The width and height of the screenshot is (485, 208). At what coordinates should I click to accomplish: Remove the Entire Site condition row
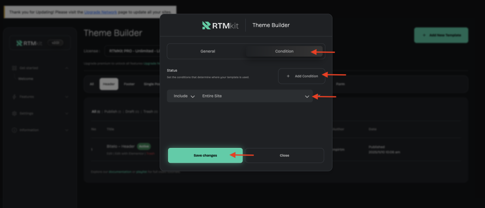[319, 95]
